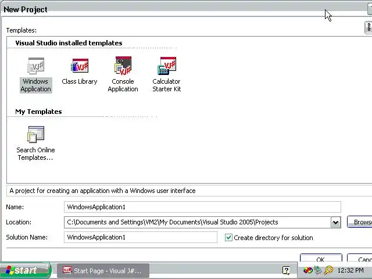Pick the Console Application template icon
This screenshot has height=279, width=372.
(123, 65)
